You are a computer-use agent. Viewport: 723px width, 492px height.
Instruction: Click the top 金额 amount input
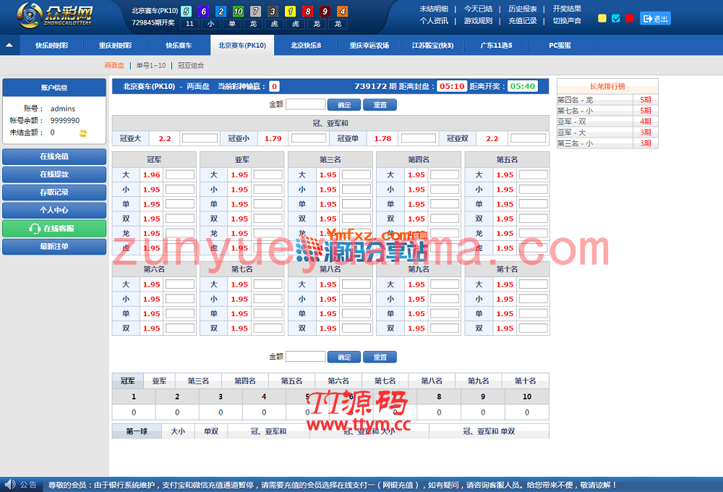click(305, 104)
